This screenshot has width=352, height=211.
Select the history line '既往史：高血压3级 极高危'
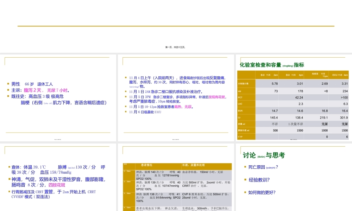pos(38,96)
